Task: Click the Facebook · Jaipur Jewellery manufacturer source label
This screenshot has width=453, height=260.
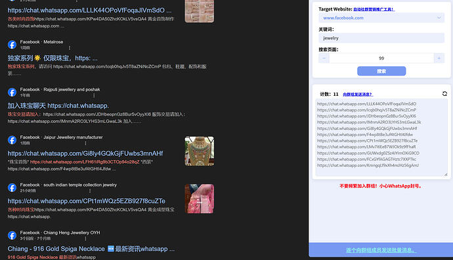Action: click(61, 137)
